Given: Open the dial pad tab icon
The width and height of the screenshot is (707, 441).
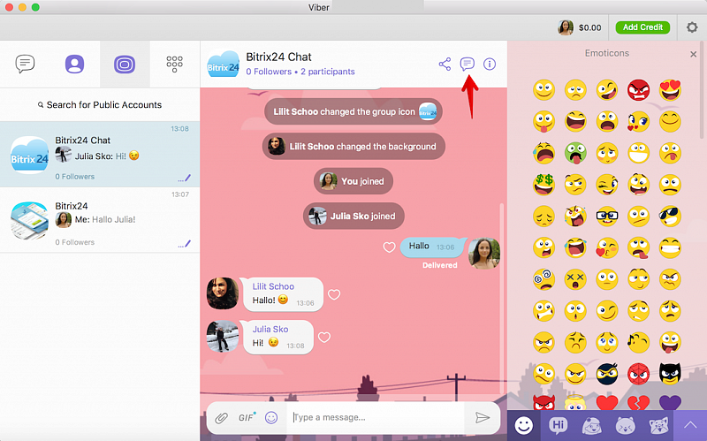Looking at the screenshot, I should coord(174,65).
